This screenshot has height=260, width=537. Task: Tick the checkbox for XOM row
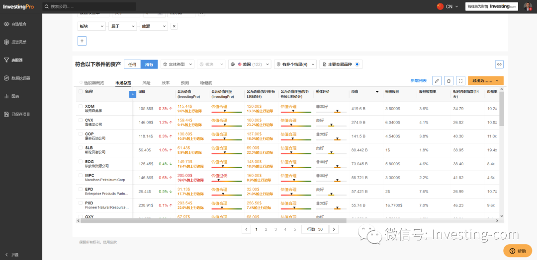(81, 106)
